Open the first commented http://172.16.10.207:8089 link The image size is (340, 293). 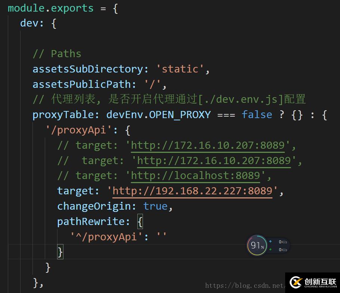click(208, 145)
